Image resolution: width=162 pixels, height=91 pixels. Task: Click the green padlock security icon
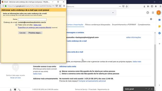click(6, 6)
